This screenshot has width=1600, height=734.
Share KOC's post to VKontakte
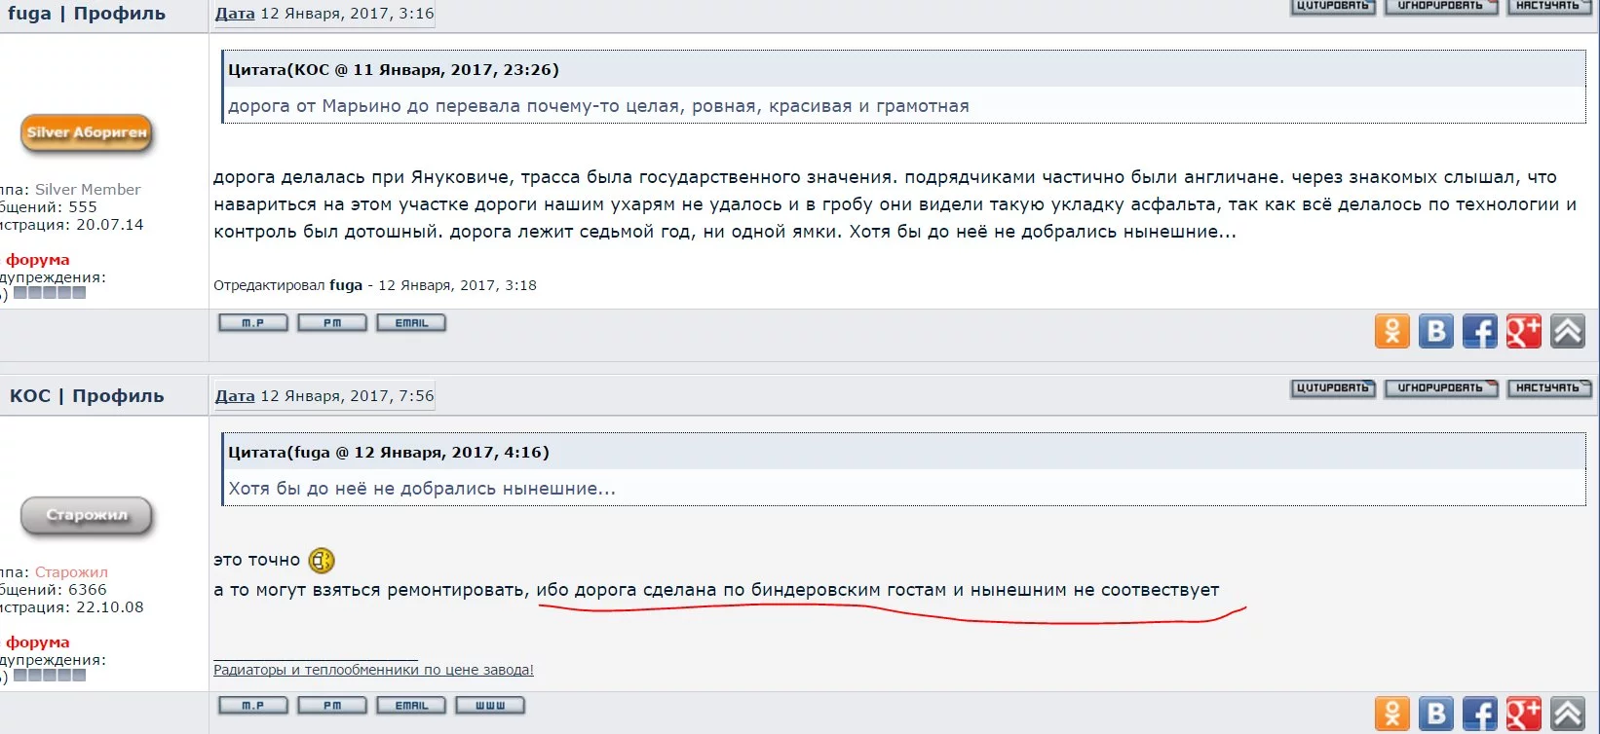click(x=1436, y=714)
